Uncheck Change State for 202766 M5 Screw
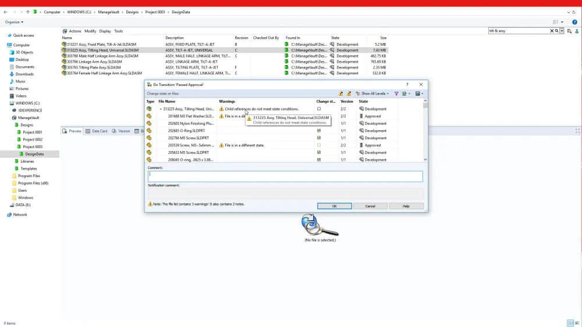Image resolution: width=582 pixels, height=327 pixels. coord(319,138)
